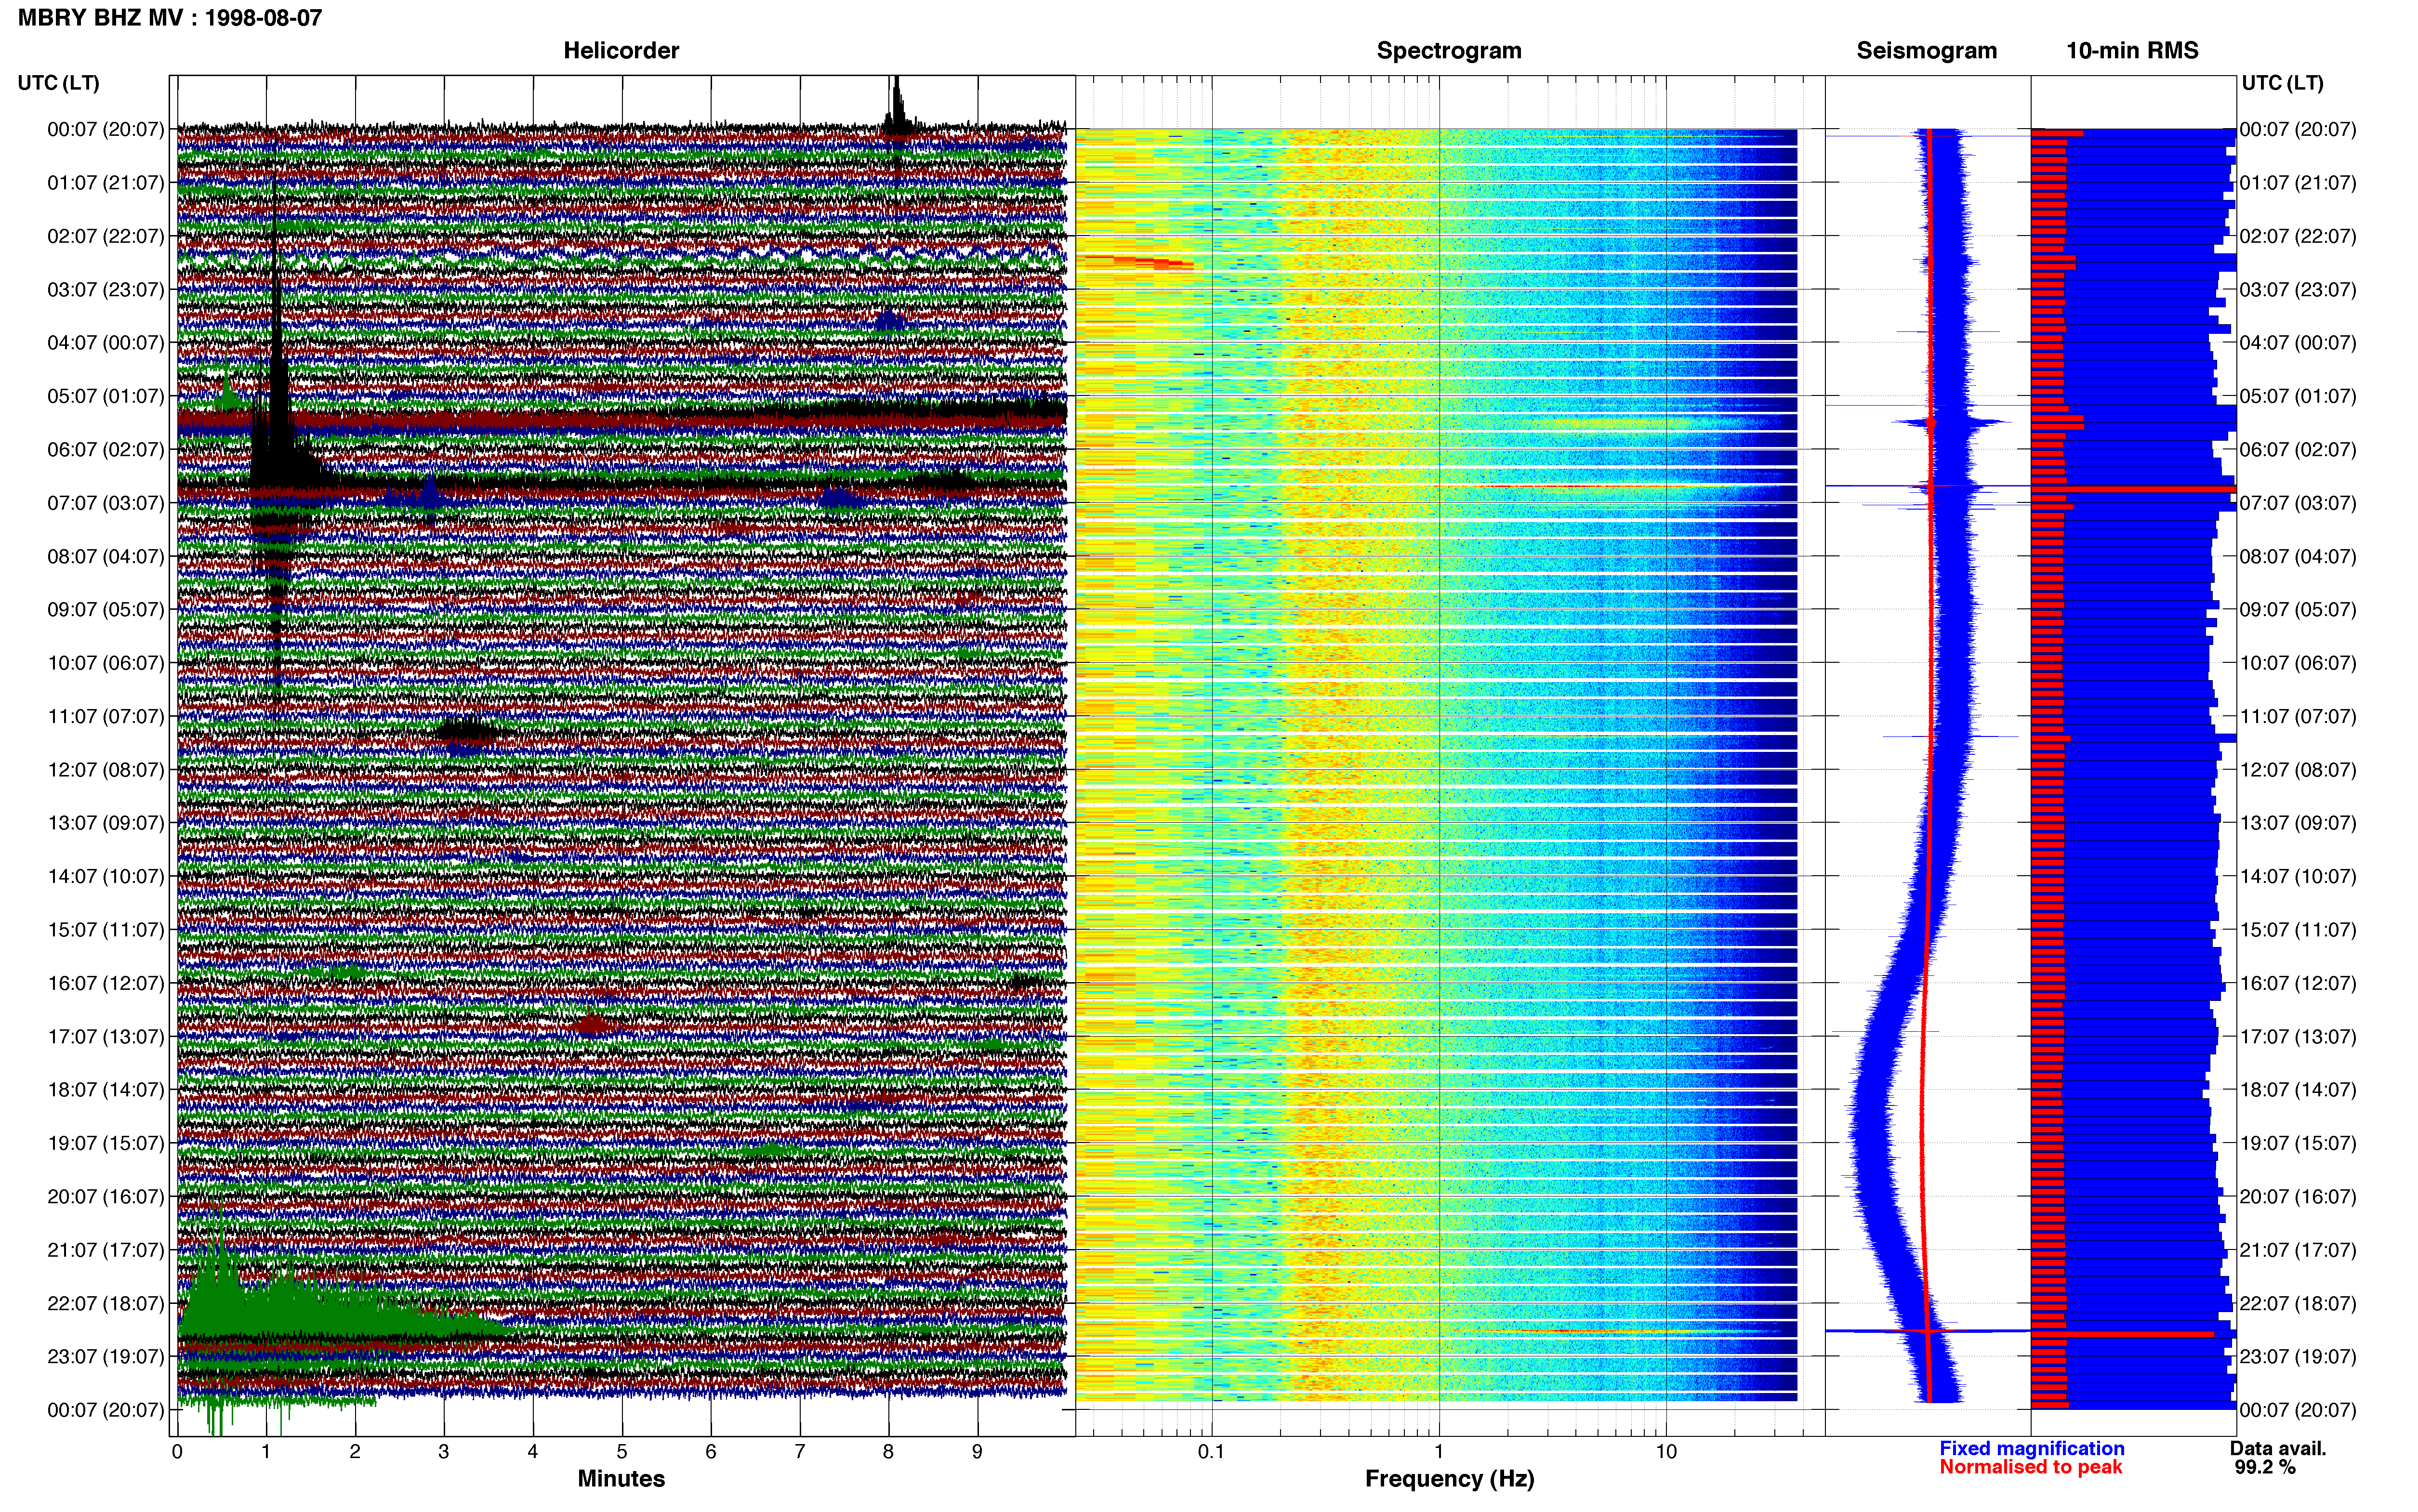
Task: Click the 10 tick on Frequency axis
Action: click(1666, 1451)
